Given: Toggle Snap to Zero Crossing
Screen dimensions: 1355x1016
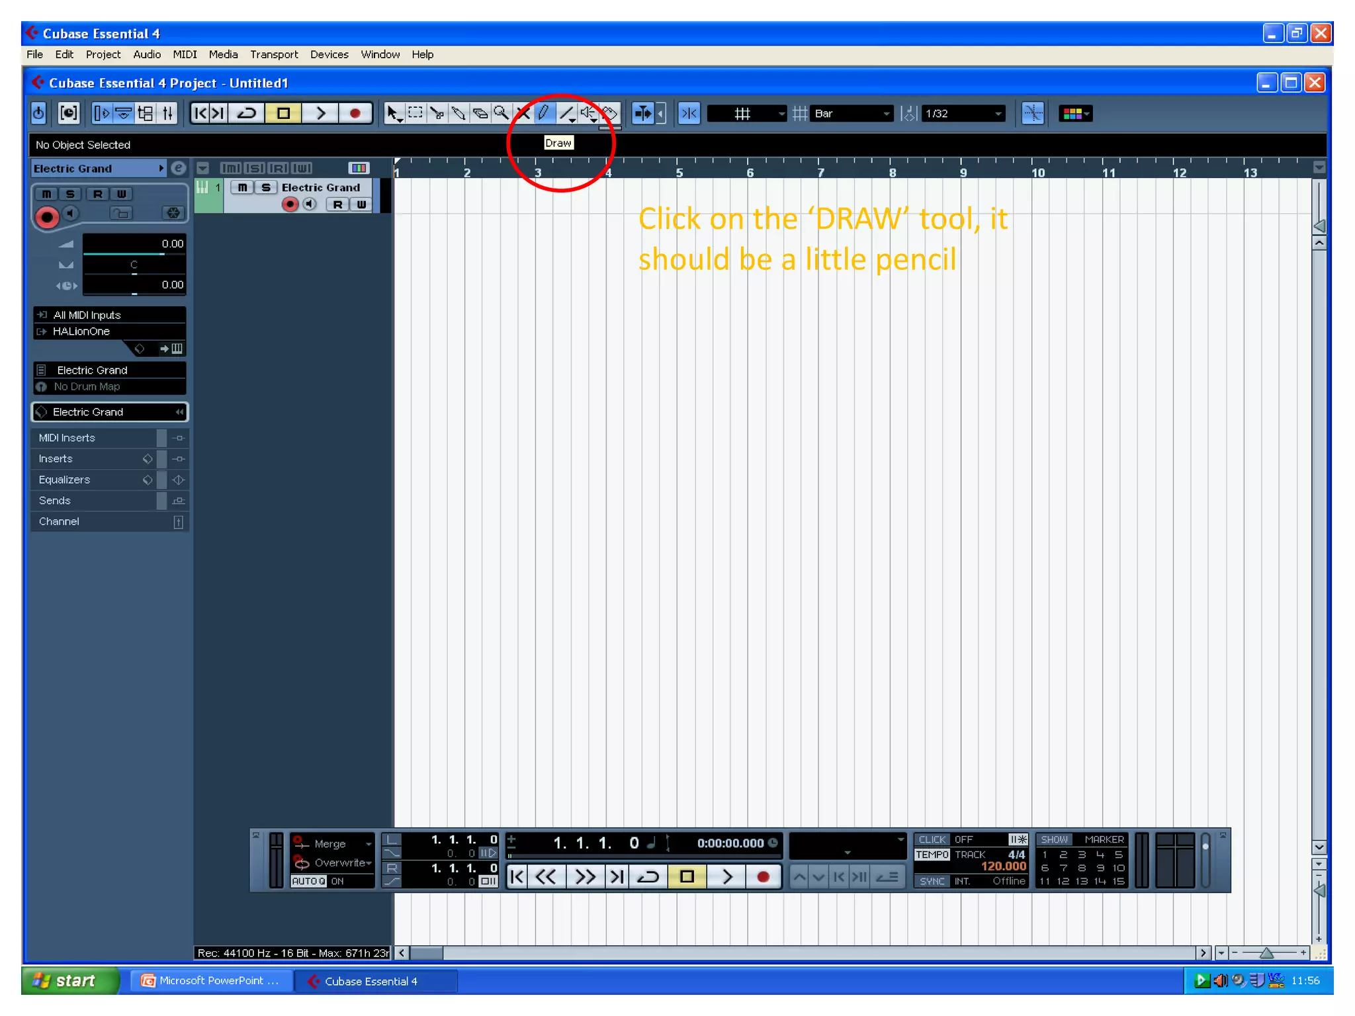Looking at the screenshot, I should (1032, 113).
